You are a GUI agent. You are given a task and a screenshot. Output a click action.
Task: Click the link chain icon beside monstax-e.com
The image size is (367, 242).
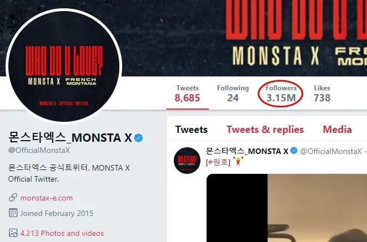click(13, 198)
